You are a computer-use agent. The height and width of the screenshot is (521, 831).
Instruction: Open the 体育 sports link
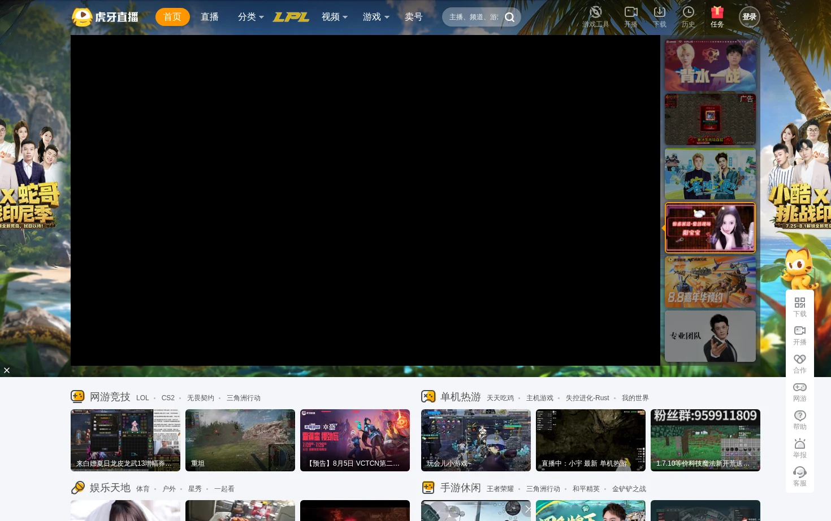pyautogui.click(x=143, y=489)
